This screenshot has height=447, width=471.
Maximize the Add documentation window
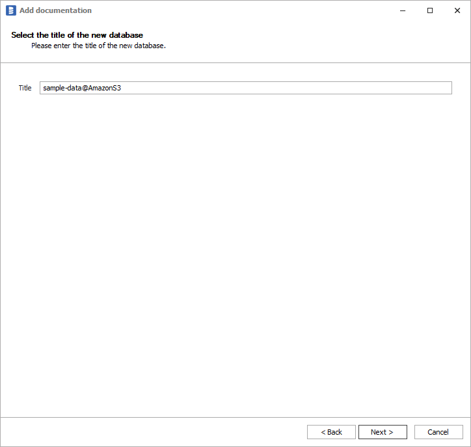point(430,10)
